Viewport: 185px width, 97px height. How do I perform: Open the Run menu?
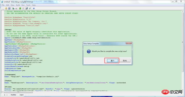point(23,5)
